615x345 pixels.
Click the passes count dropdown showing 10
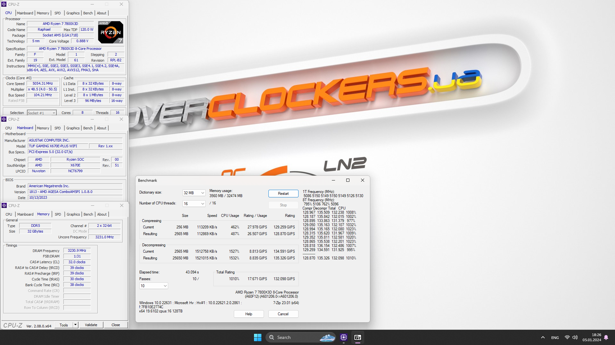[x=153, y=286]
